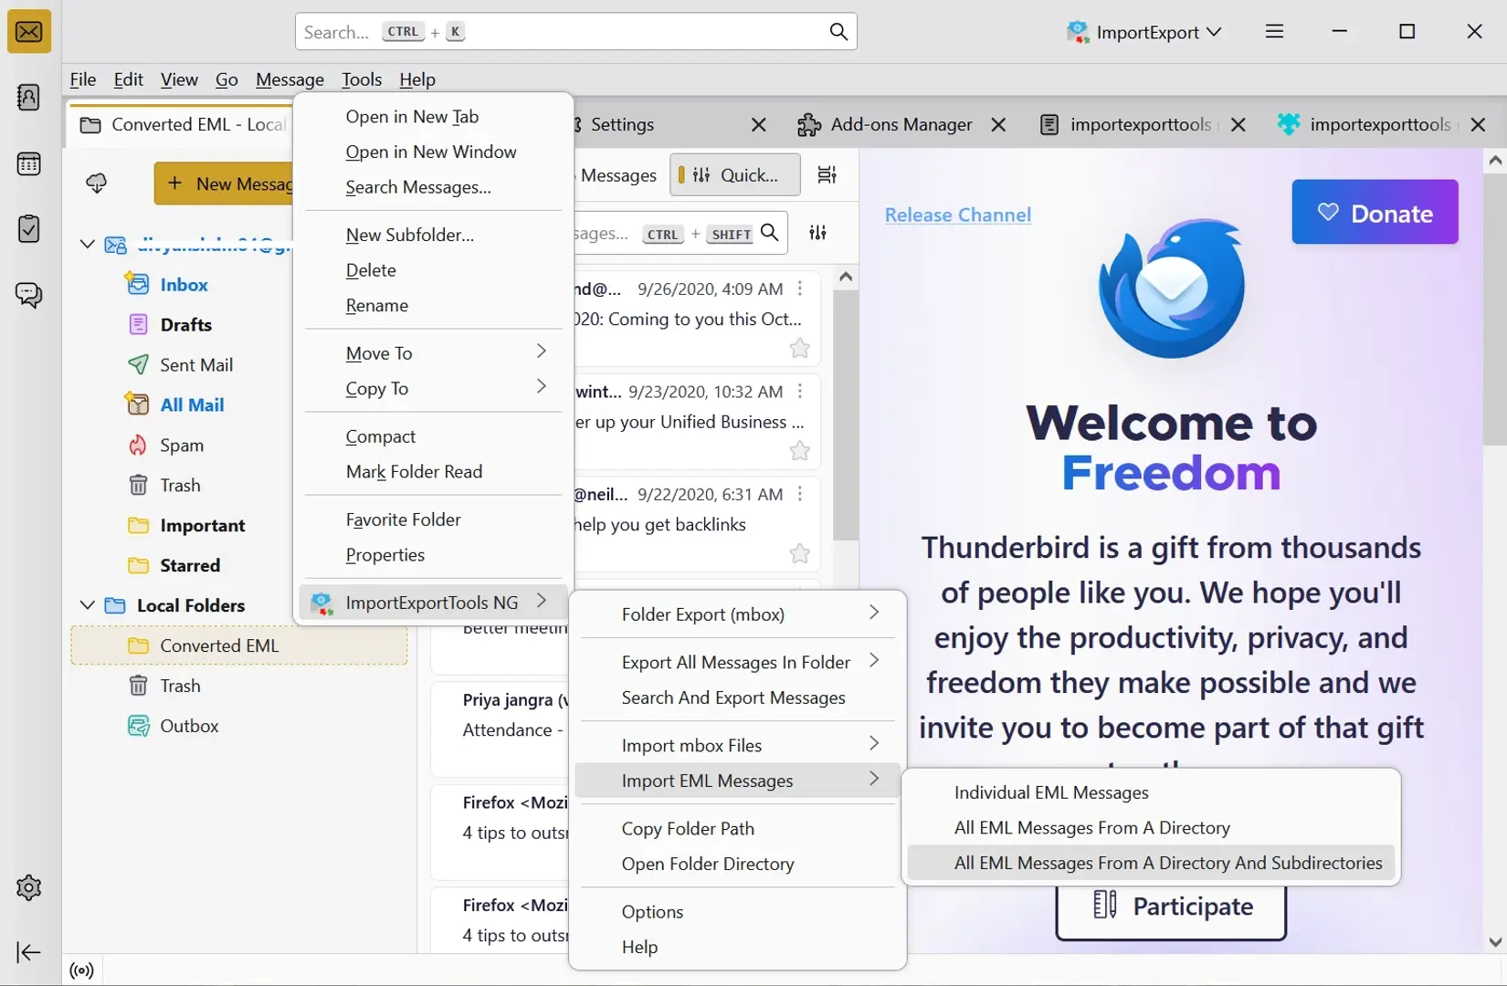This screenshot has width=1507, height=986.
Task: Open Settings gear in the sidebar
Action: (29, 887)
